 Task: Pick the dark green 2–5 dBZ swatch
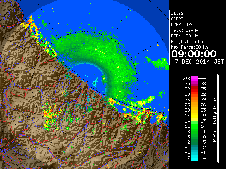(x=194, y=142)
